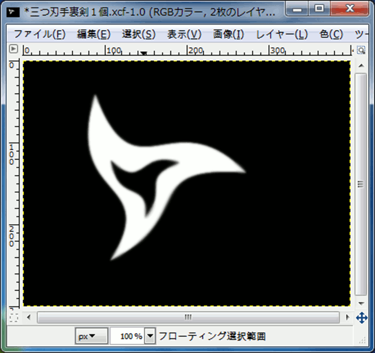Click the navigation cross-arrows icon

coord(361,317)
